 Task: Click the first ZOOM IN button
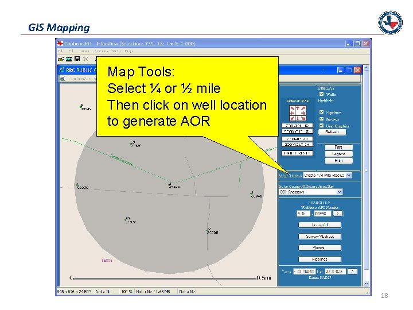(x=297, y=126)
